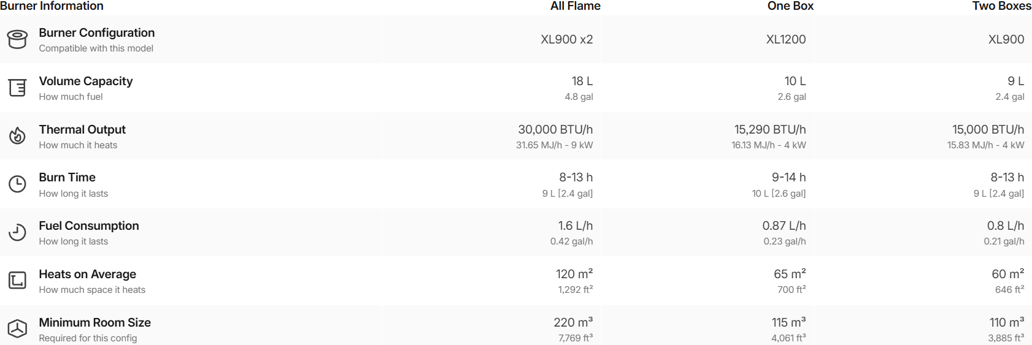The height and width of the screenshot is (345, 1032).
Task: Click the Burner Configuration burner icon
Action: pyautogui.click(x=17, y=39)
